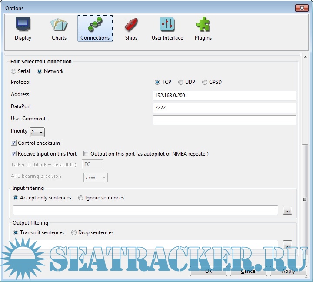Click the input filtering browse button
The height and width of the screenshot is (282, 313).
click(287, 210)
